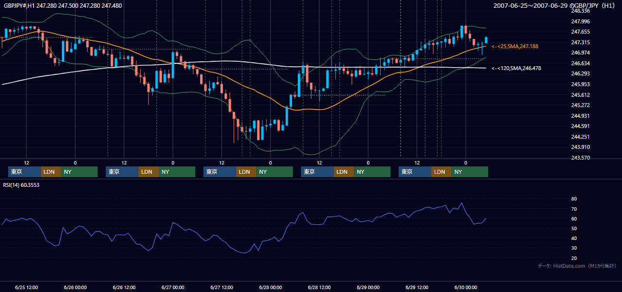Click the 6/29 00:00 date label
Screen dimensions: 622x292
pos(368,288)
